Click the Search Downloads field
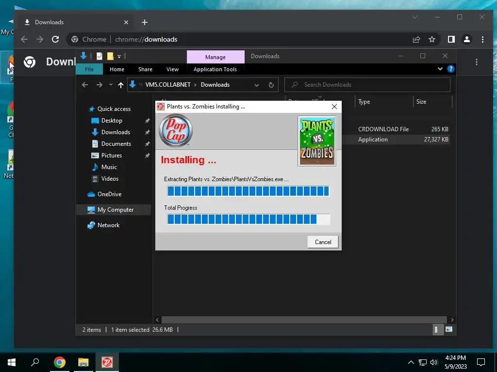Viewport: 497px width, 372px height. [367, 85]
